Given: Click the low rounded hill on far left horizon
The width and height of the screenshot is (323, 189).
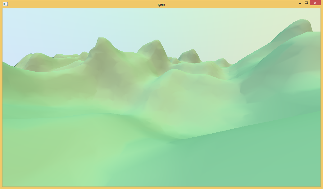Looking at the screenshot, I should click(x=37, y=56).
